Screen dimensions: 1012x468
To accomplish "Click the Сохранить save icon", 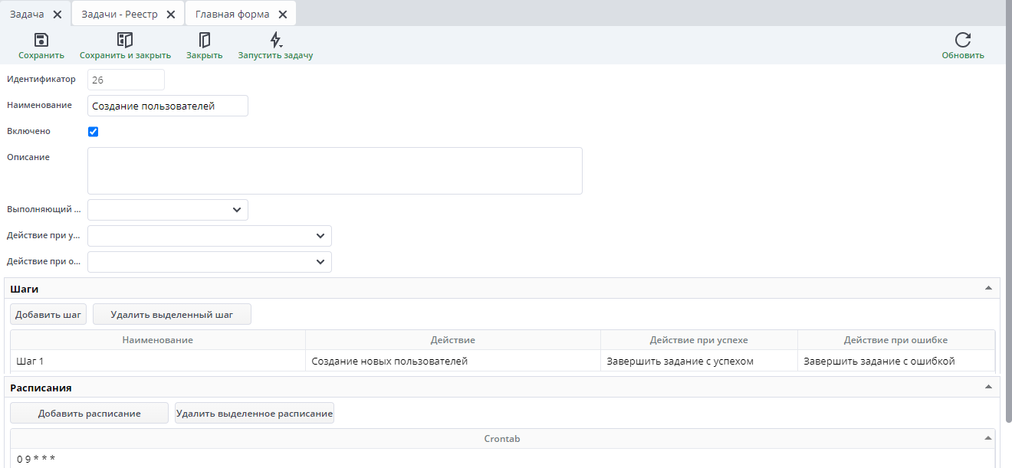I will 41,40.
